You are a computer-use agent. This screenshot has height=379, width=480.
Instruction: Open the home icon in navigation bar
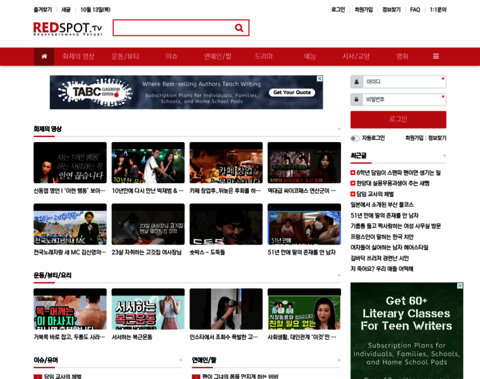44,56
